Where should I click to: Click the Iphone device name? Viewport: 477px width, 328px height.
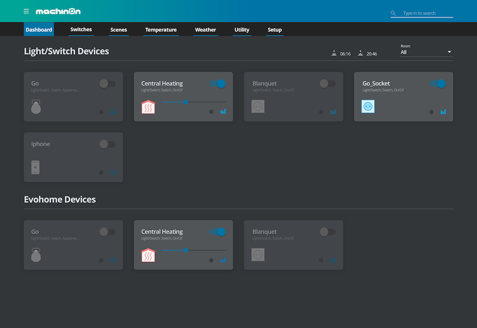click(41, 144)
